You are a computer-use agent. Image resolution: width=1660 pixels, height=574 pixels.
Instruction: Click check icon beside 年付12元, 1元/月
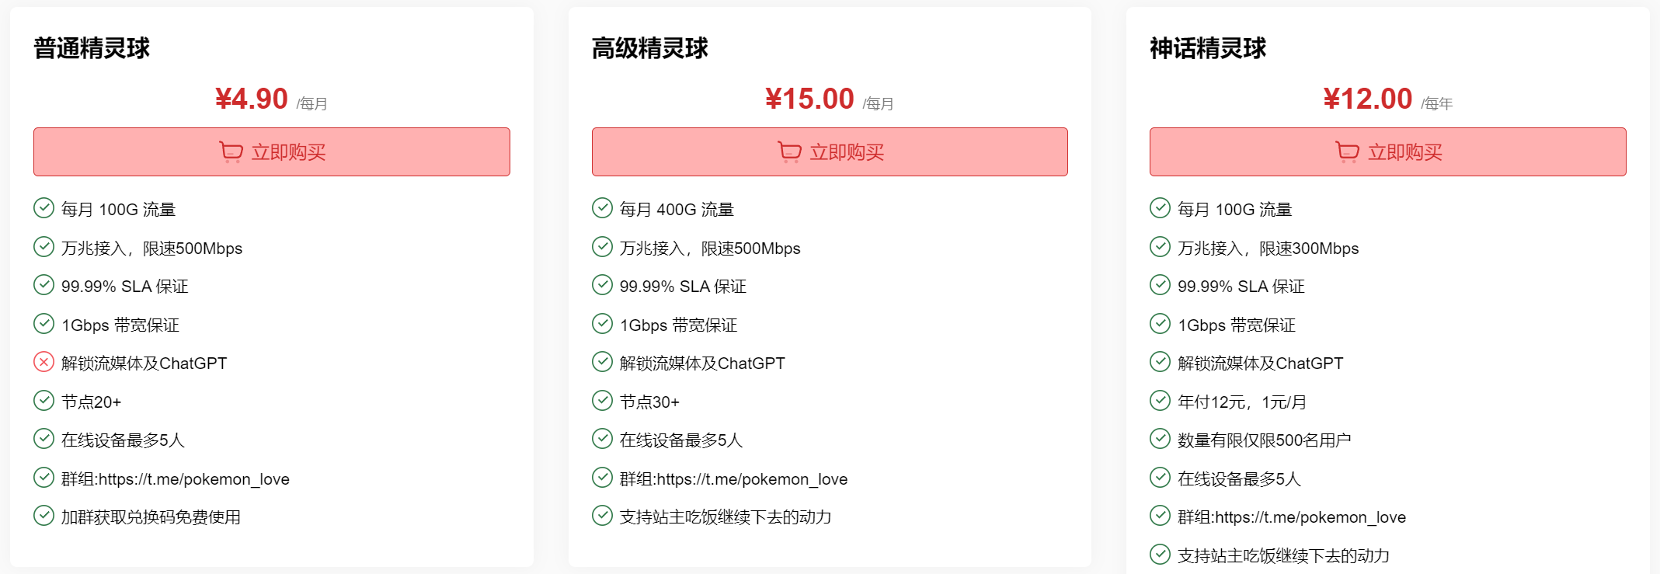click(x=1160, y=401)
